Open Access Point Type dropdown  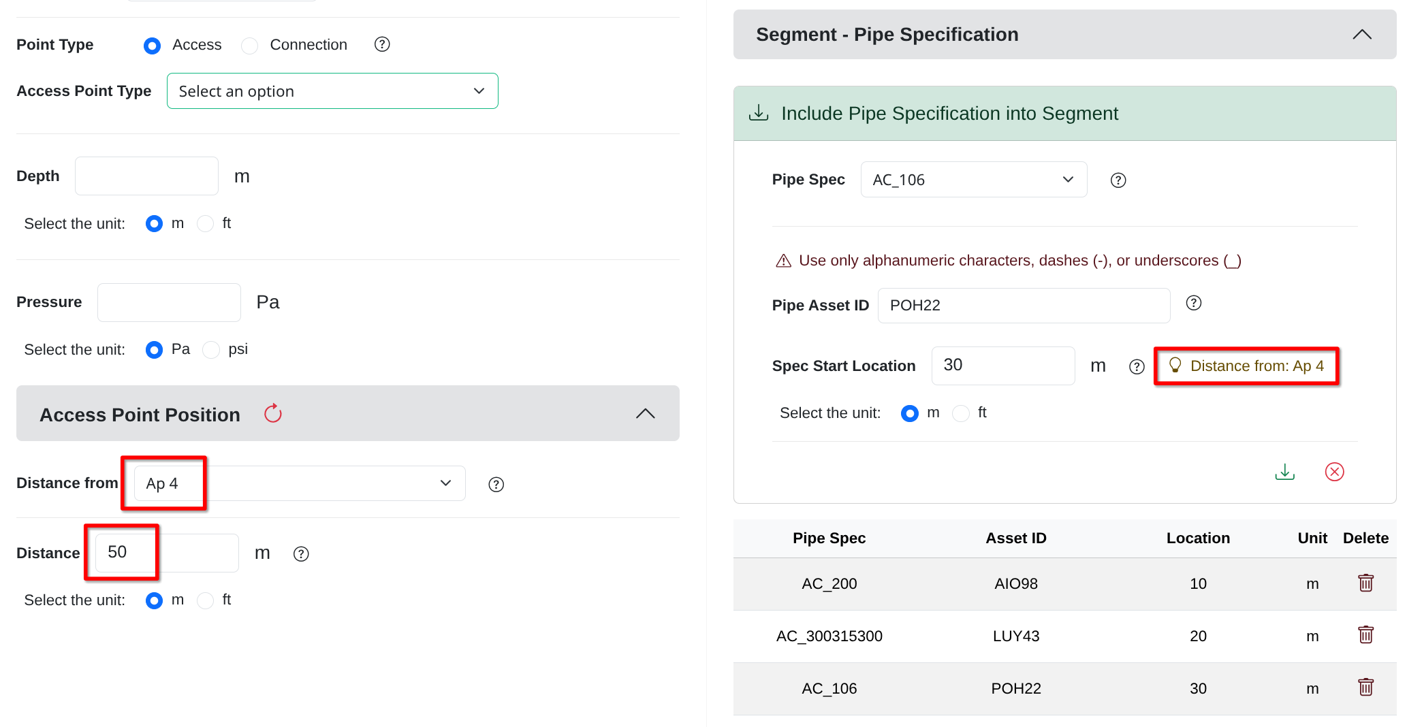pyautogui.click(x=332, y=91)
